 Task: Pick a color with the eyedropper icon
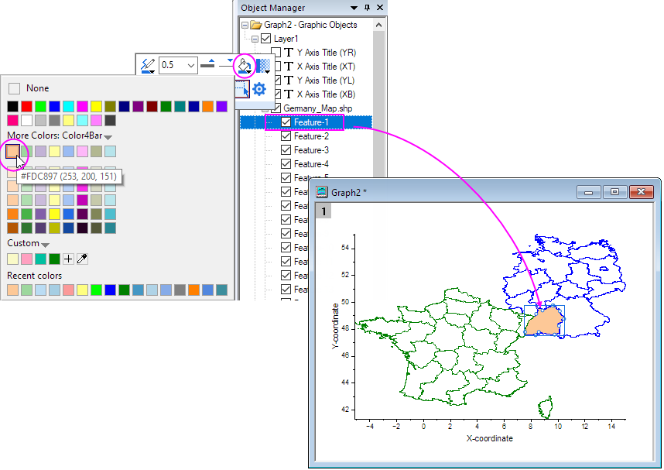pyautogui.click(x=82, y=259)
